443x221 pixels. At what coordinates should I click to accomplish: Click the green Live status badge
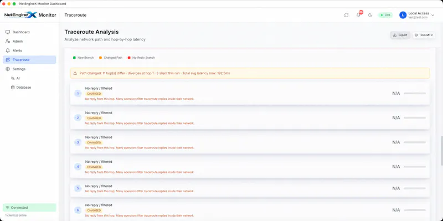tap(385, 15)
